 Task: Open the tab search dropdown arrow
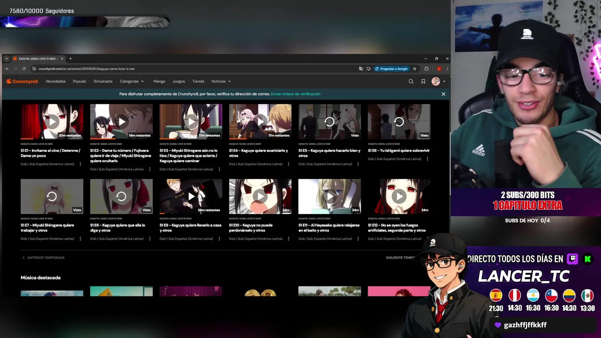7,59
